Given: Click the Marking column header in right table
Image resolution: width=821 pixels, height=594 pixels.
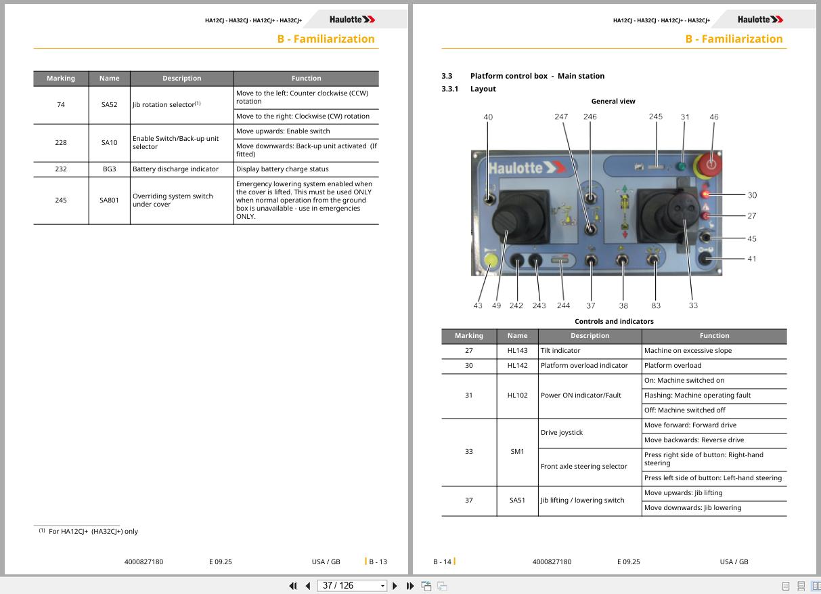Looking at the screenshot, I should [469, 336].
